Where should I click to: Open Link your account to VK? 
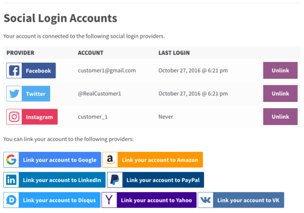click(x=241, y=200)
